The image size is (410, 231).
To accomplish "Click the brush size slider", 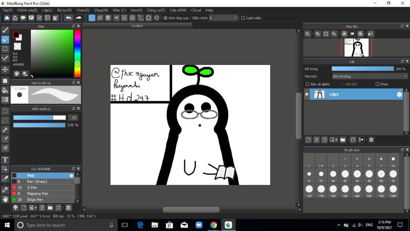I will coord(40,118).
